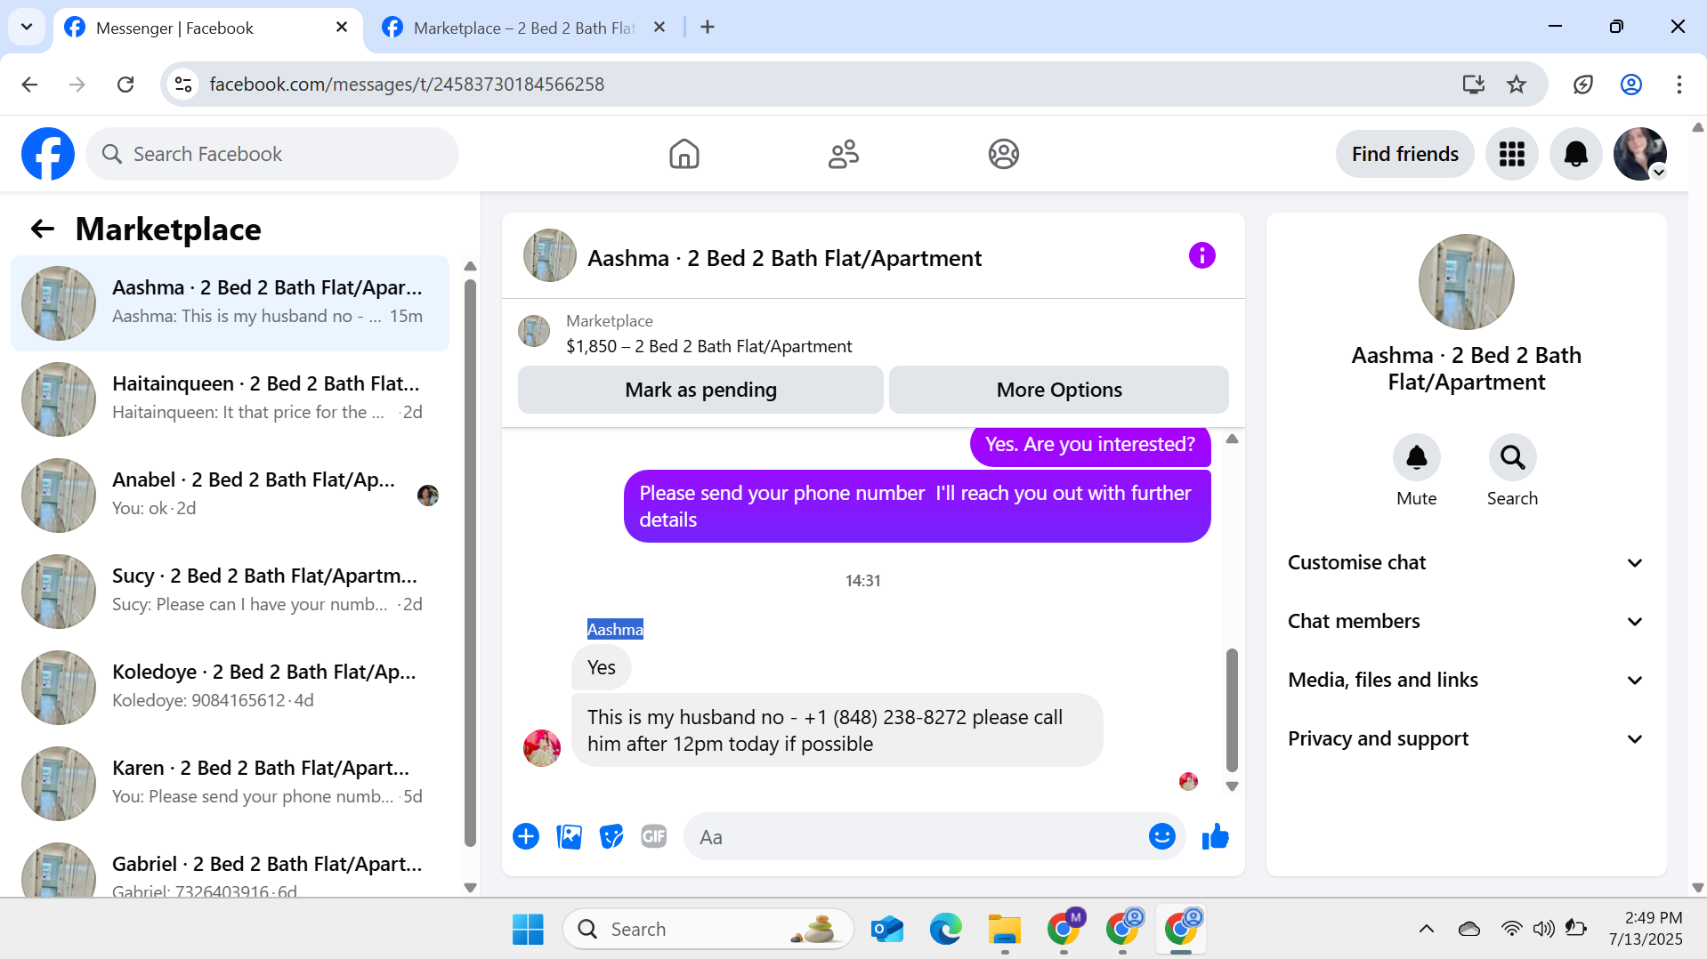Expand Media, files and links section
1707x959 pixels.
tap(1466, 680)
